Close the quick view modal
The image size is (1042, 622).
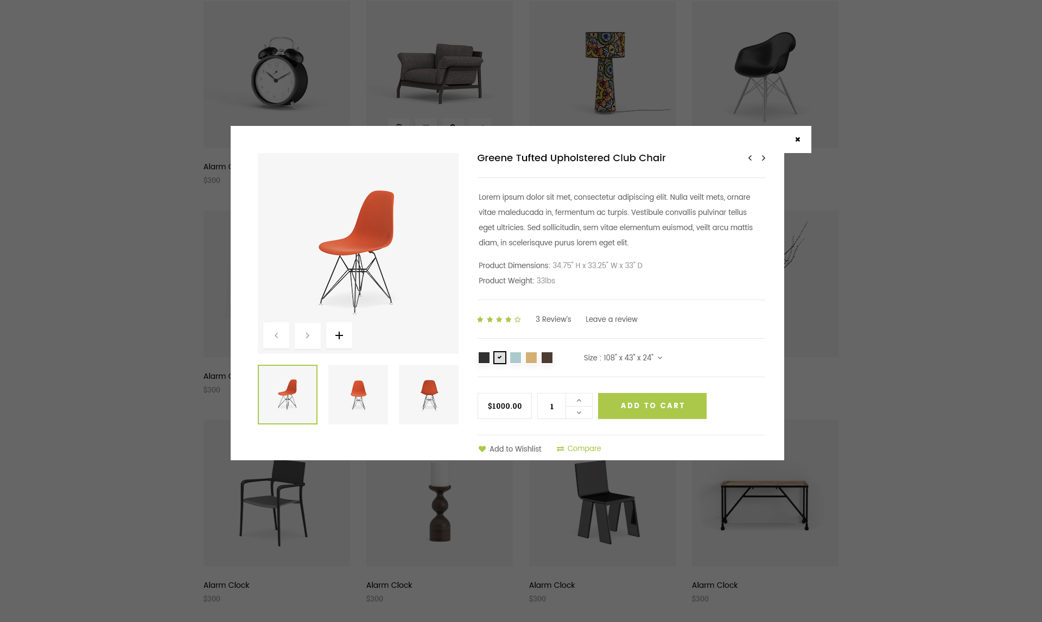point(797,139)
